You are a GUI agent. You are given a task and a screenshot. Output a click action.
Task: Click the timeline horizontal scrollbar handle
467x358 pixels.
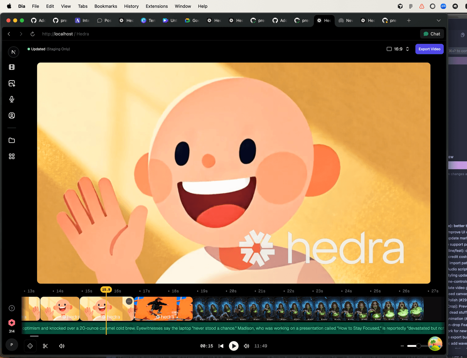click(x=34, y=336)
